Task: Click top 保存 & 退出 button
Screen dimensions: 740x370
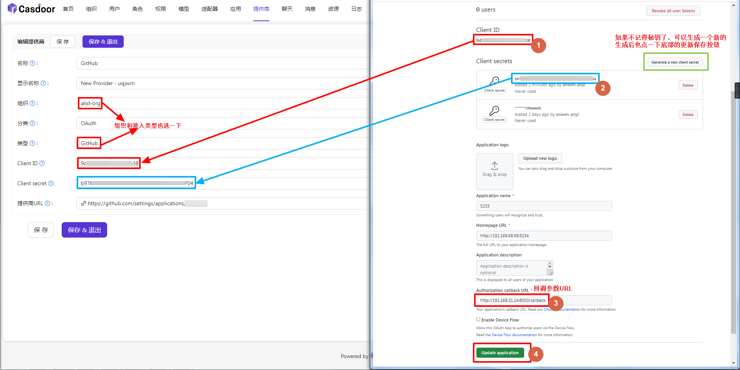Action: (103, 42)
